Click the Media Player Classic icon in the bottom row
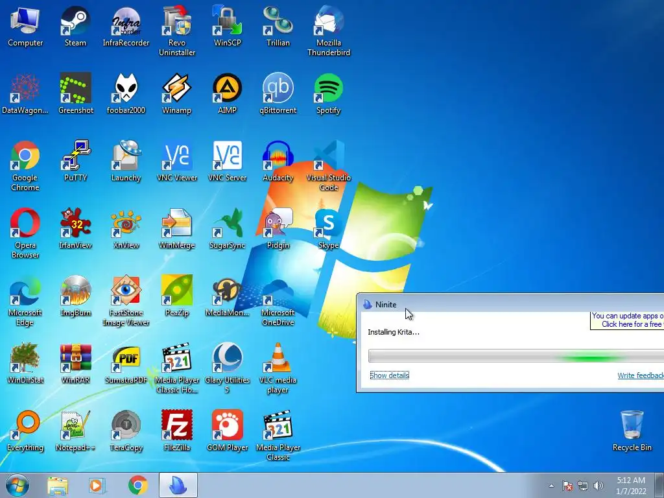Viewport: 664px width, 498px height. click(x=278, y=435)
